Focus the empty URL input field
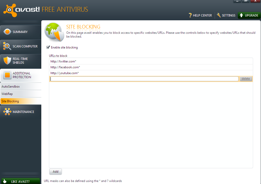The image size is (261, 184). (144, 79)
